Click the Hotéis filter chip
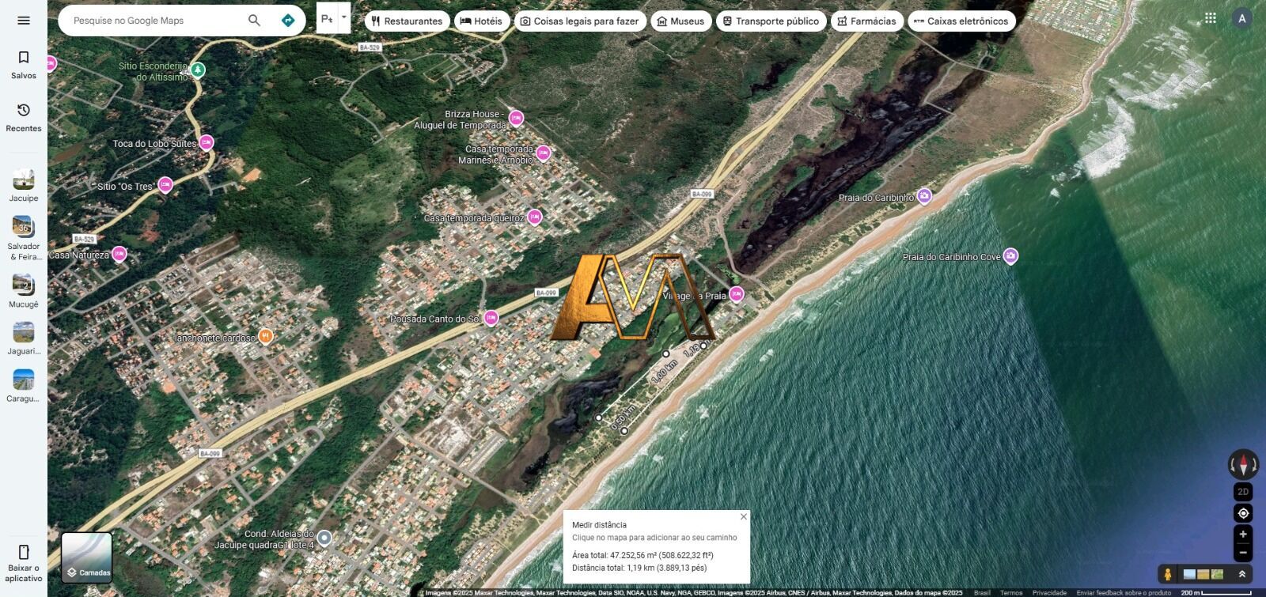This screenshot has width=1266, height=597. [x=481, y=21]
